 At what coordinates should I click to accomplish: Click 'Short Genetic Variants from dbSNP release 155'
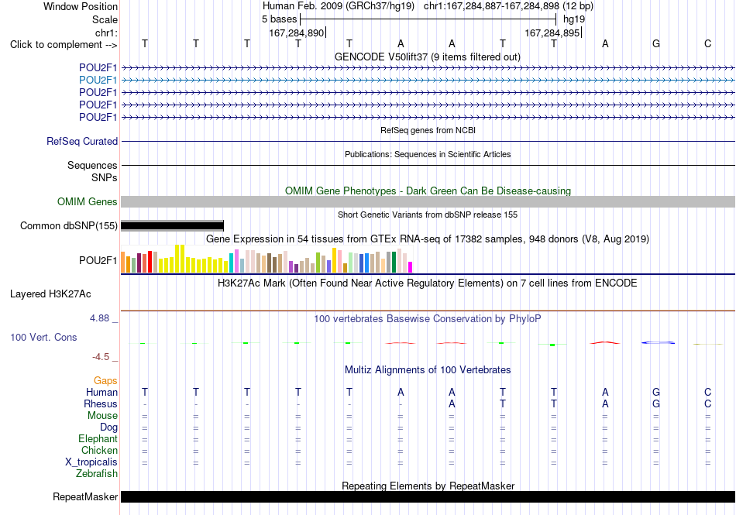pos(428,215)
